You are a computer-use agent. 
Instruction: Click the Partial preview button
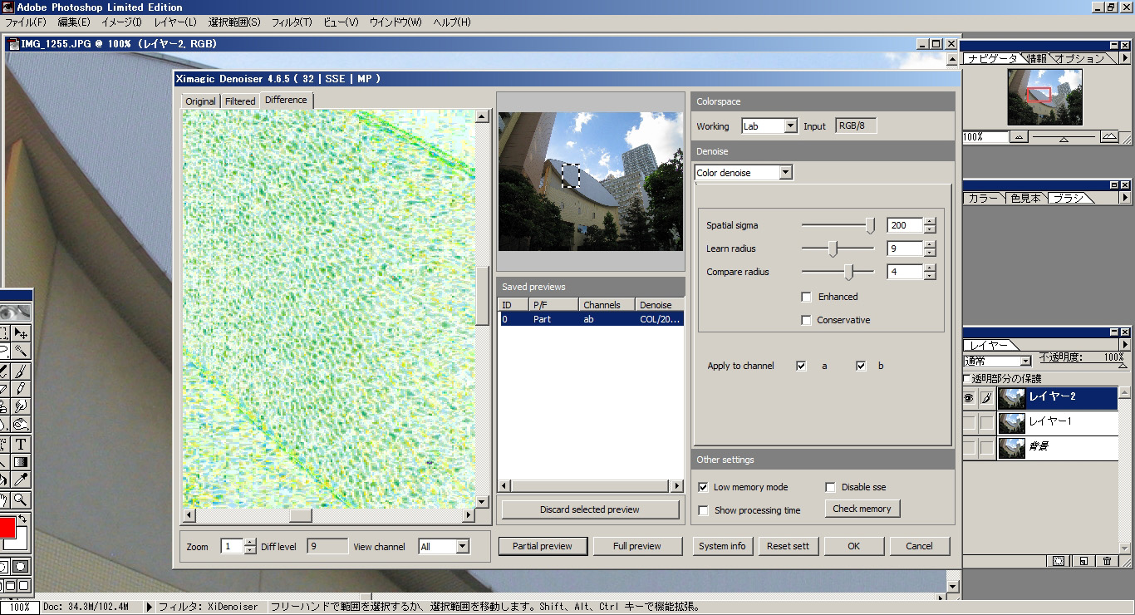pos(543,546)
